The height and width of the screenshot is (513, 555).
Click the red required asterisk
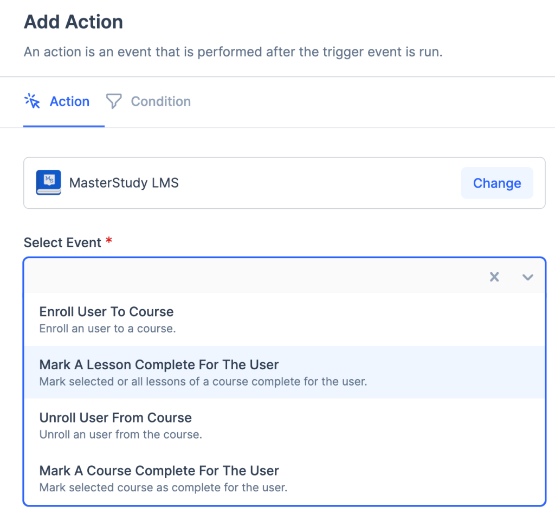[x=109, y=241]
